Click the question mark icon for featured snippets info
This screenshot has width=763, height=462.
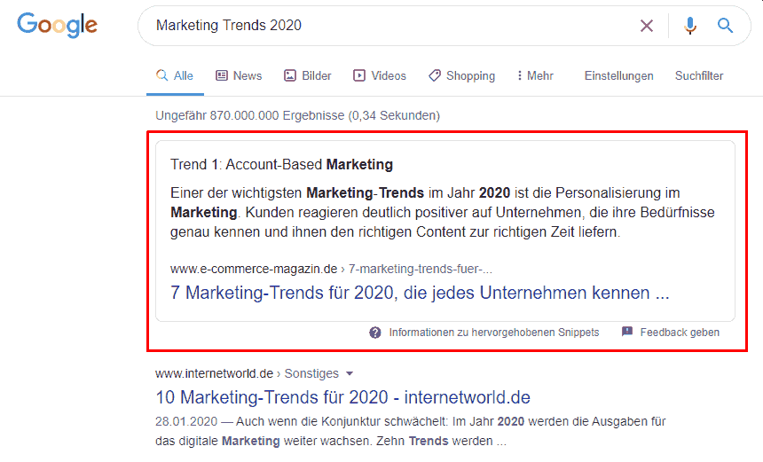point(375,333)
